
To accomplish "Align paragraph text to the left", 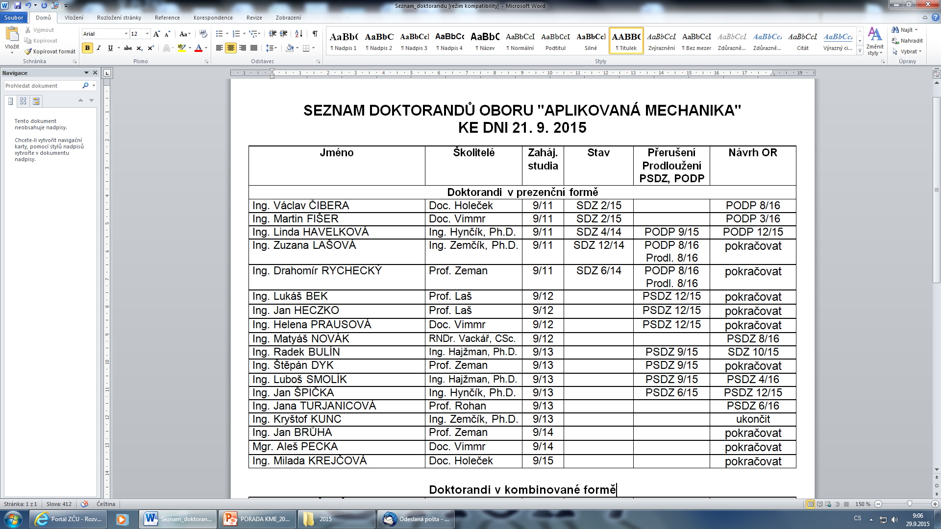I will coord(219,48).
